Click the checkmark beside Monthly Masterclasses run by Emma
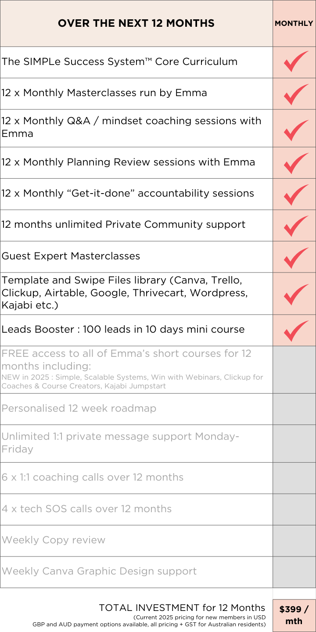Screen dimensions: 316x632 click(x=295, y=94)
